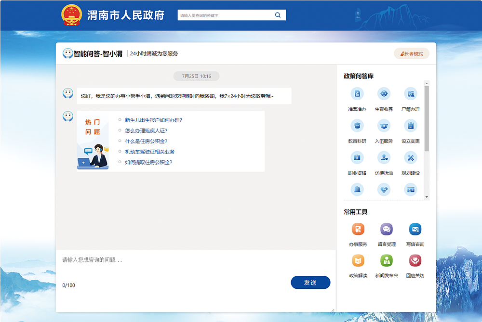Launch the 留言受理 chat bubble tool
This screenshot has height=322, width=482.
387,229
